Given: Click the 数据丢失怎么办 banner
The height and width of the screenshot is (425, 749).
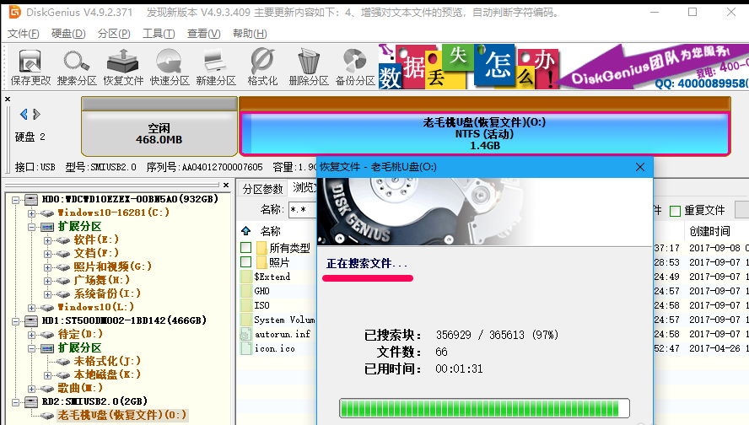Looking at the screenshot, I should [x=469, y=67].
